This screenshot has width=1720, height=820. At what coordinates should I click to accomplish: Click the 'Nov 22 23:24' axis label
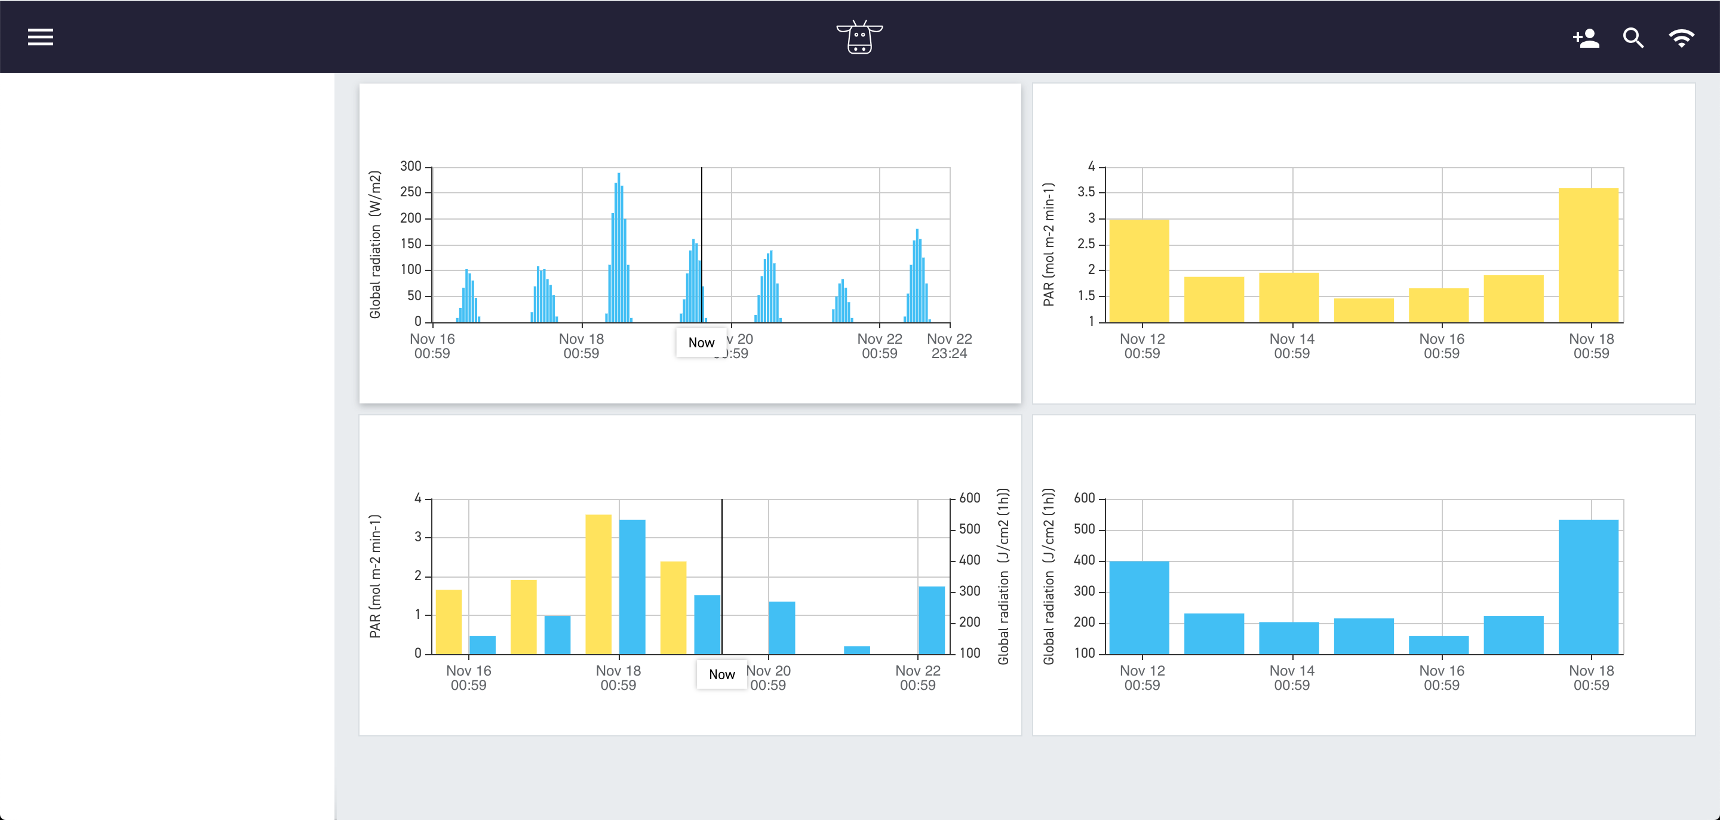pyautogui.click(x=950, y=346)
